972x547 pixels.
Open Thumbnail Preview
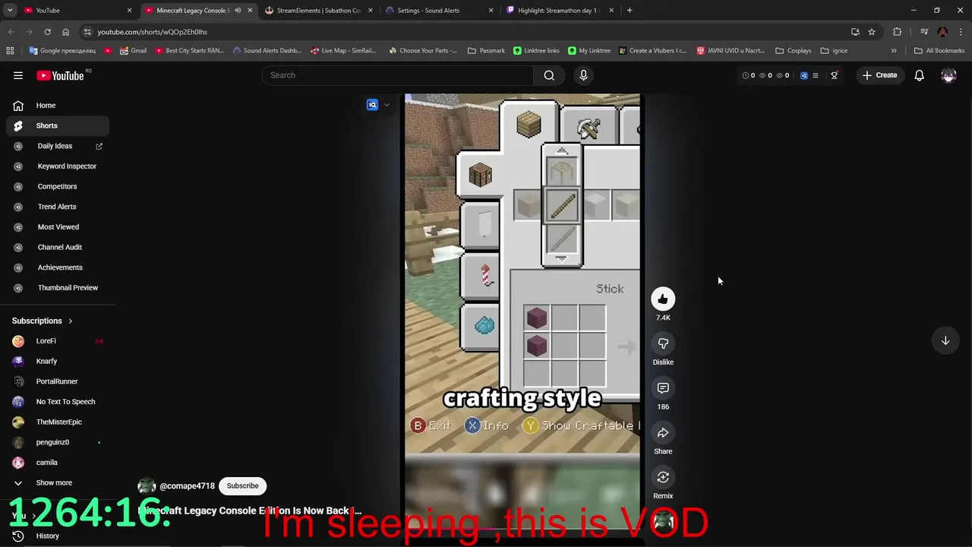(x=58, y=288)
